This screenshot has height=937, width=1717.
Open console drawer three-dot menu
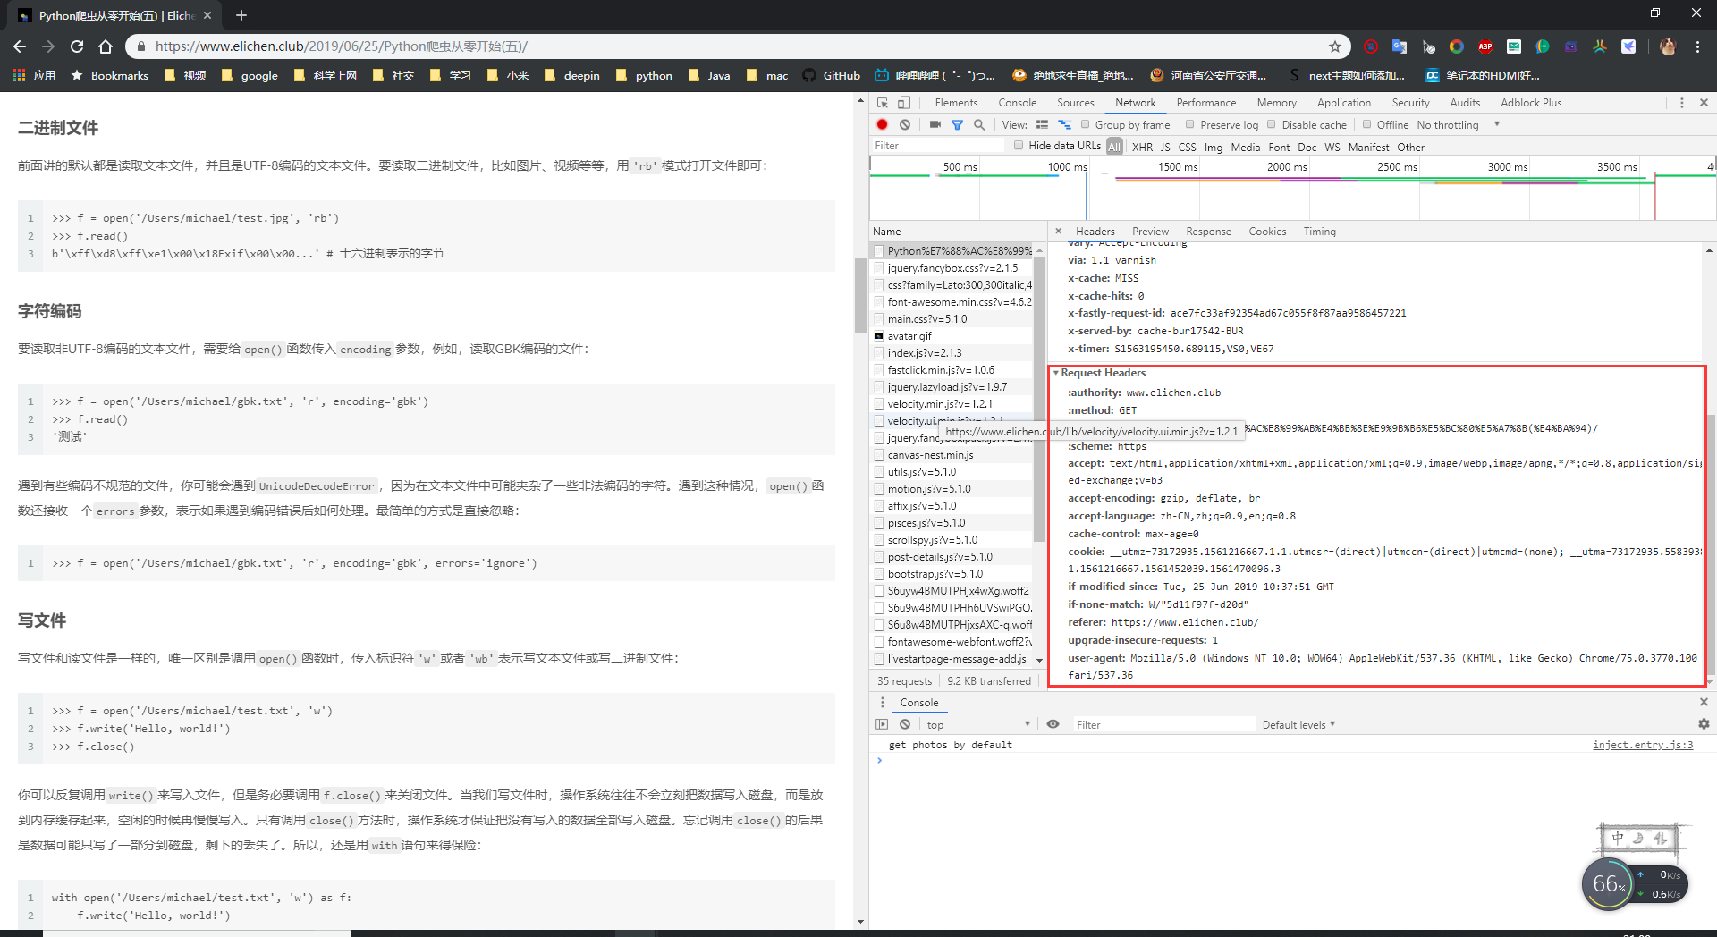[x=883, y=703]
